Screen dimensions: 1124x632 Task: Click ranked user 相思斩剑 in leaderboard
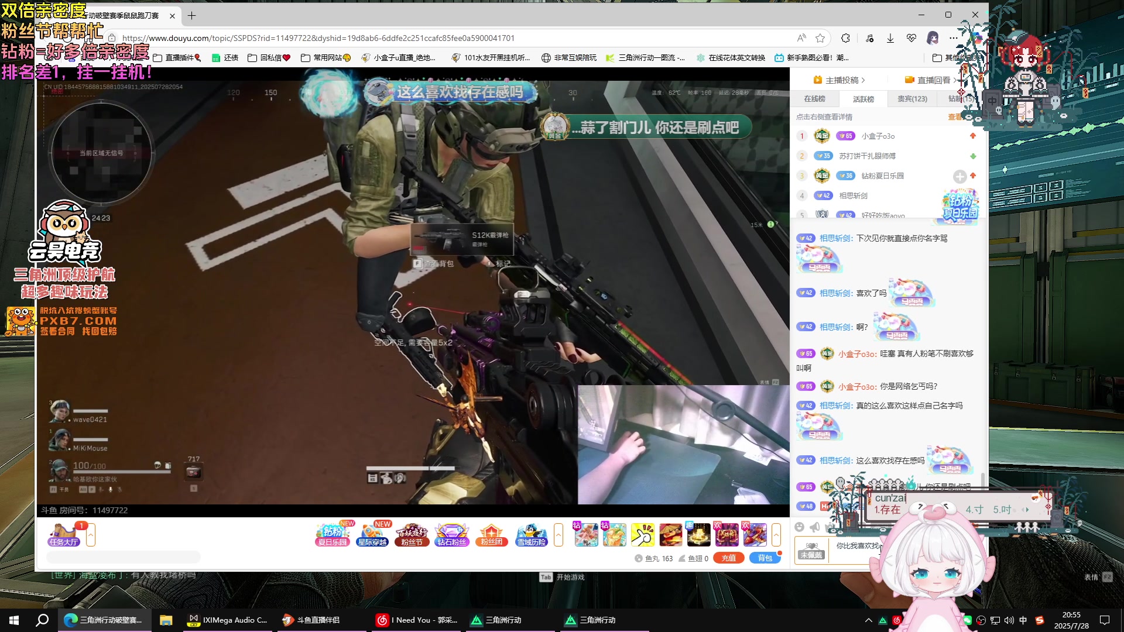pyautogui.click(x=853, y=195)
